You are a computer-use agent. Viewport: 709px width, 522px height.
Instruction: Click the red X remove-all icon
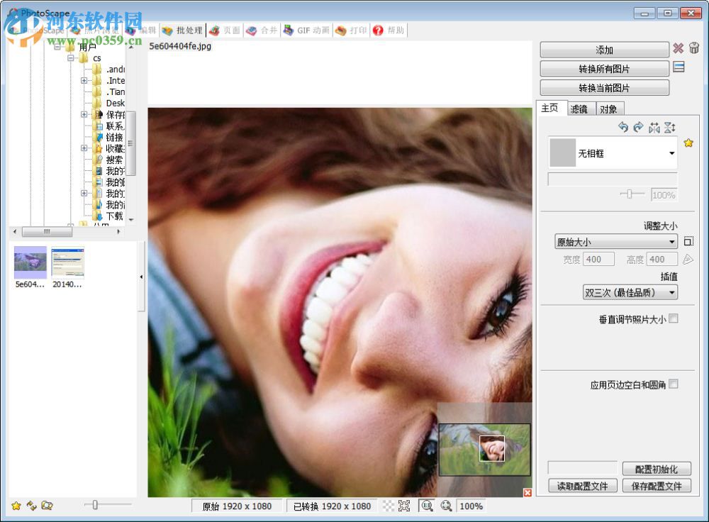pyautogui.click(x=679, y=49)
